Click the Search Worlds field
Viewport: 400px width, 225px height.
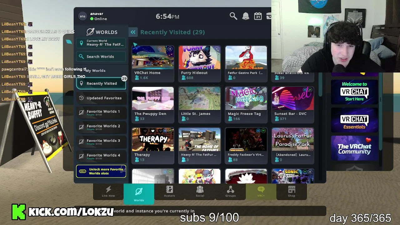click(x=101, y=57)
